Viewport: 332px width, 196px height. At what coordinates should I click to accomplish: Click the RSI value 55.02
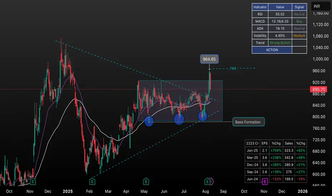click(280, 14)
